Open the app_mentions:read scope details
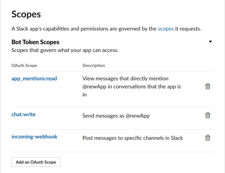Screen dimensions: 225x173 coord(34,78)
